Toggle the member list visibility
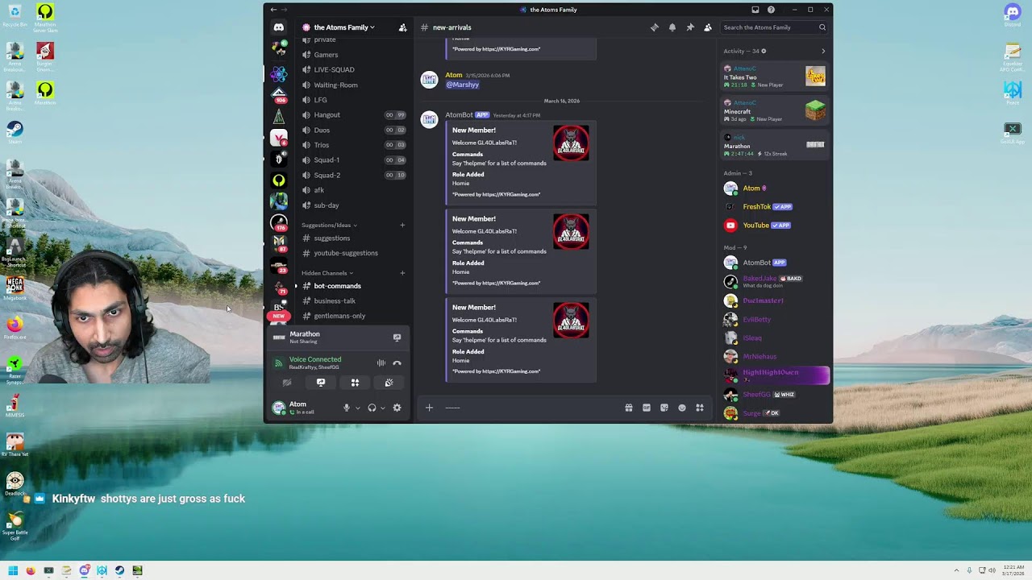The width and height of the screenshot is (1032, 580). click(x=708, y=27)
